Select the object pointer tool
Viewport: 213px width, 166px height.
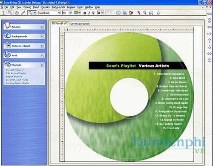tap(10, 13)
